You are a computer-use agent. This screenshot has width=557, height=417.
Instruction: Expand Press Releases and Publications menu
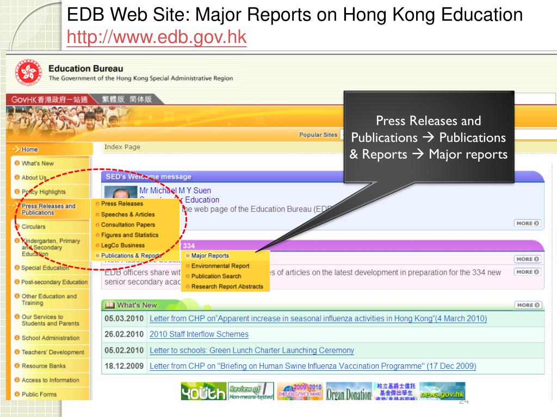[48, 209]
